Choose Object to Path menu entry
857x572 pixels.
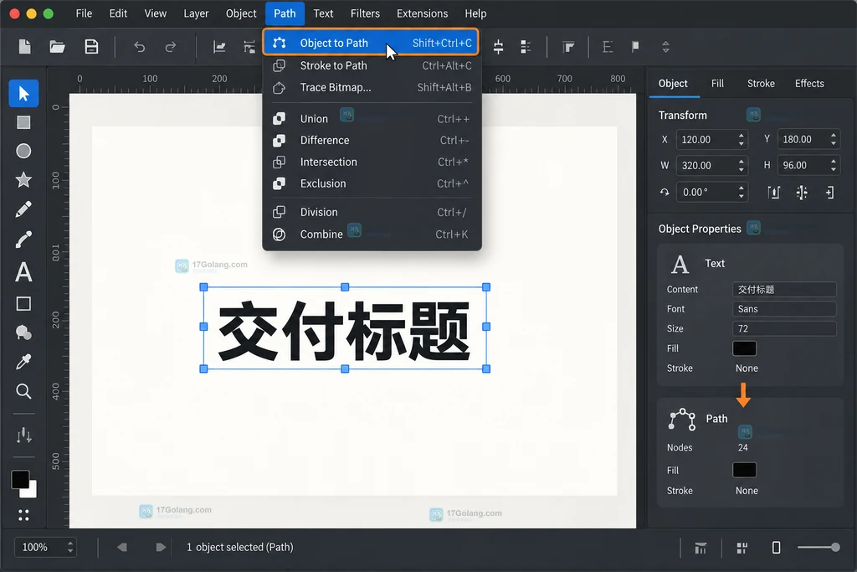[x=371, y=43]
